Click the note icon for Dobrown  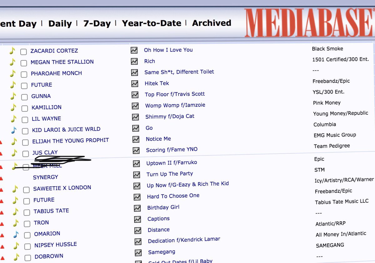(16, 257)
